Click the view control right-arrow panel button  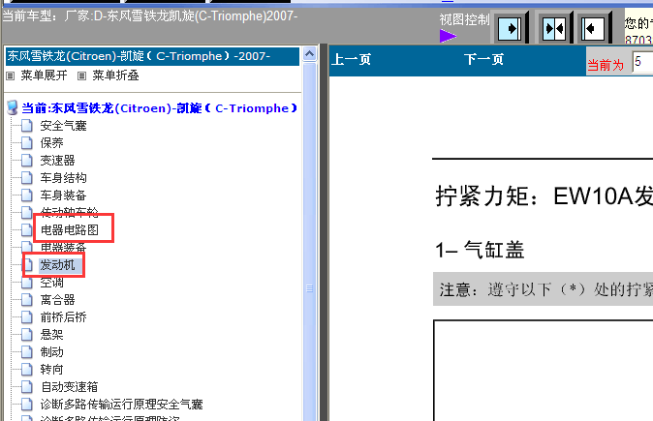tap(510, 29)
